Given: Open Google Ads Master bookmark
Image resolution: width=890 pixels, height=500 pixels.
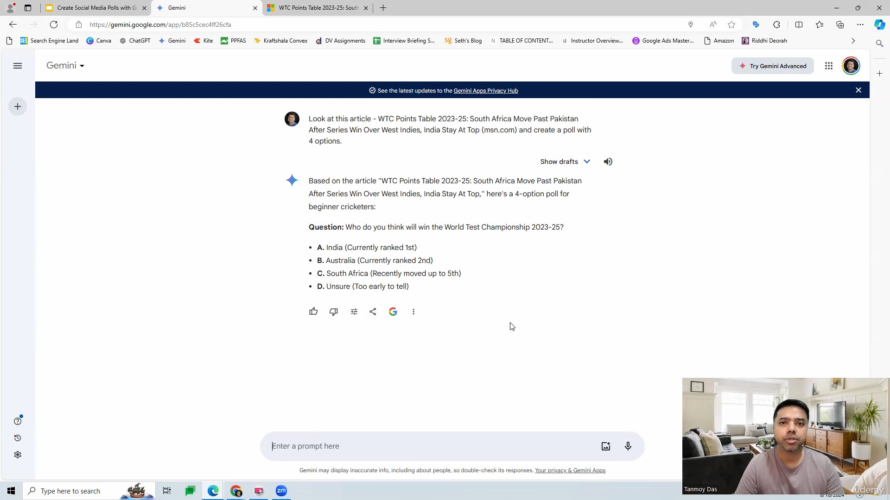Looking at the screenshot, I should click(663, 41).
